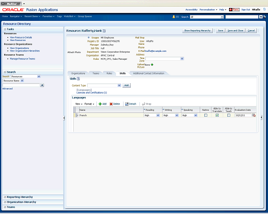Click the Advanced search link
The width and height of the screenshot is (268, 214).
[8, 89]
